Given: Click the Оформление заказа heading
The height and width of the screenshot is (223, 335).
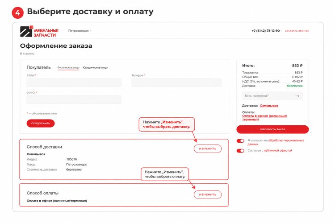Looking at the screenshot, I should pyautogui.click(x=56, y=45).
